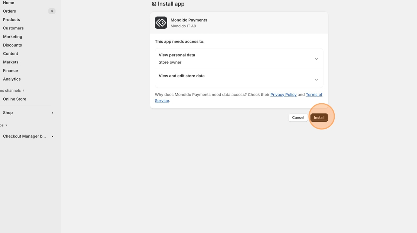Open the Privacy Policy link

(283, 95)
